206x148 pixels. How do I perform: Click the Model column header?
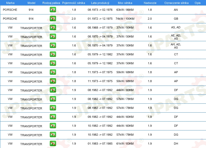(x=31, y=3)
